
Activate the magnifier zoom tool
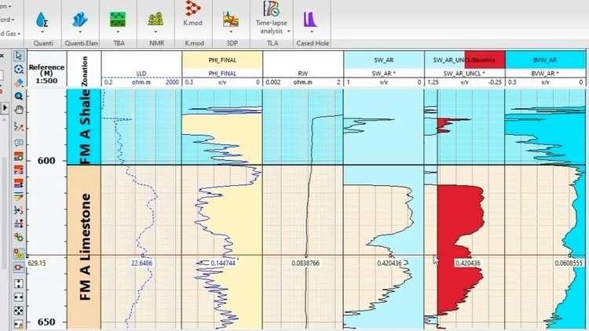pos(18,95)
